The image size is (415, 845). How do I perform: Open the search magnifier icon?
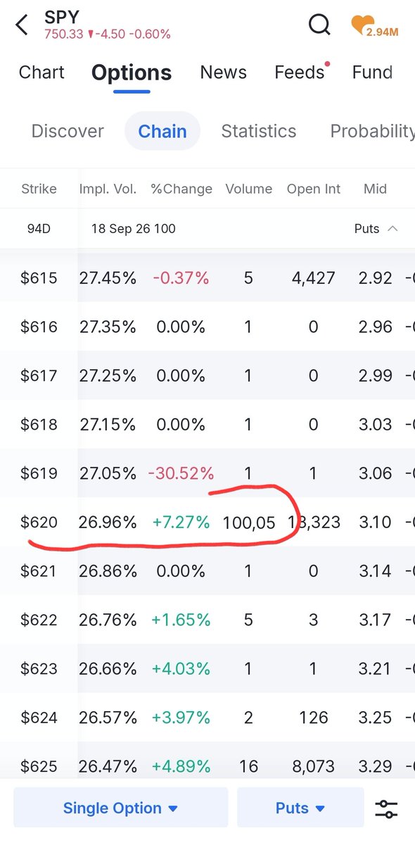coord(319,25)
